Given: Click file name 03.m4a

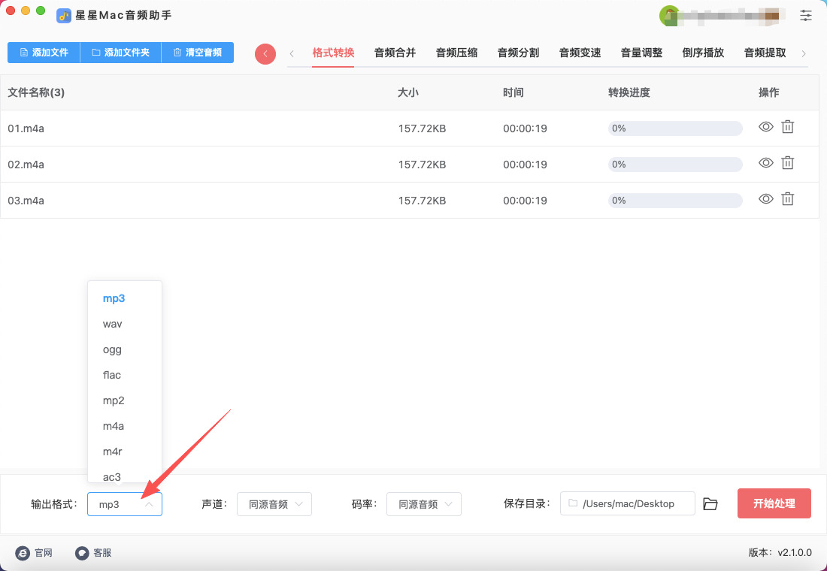Looking at the screenshot, I should [x=26, y=201].
